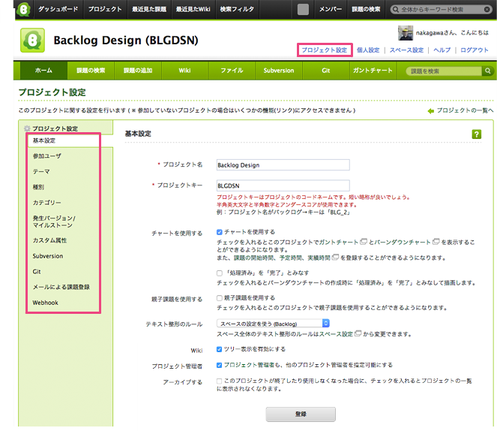Go to プロジェクトの一覧へ link

465,110
